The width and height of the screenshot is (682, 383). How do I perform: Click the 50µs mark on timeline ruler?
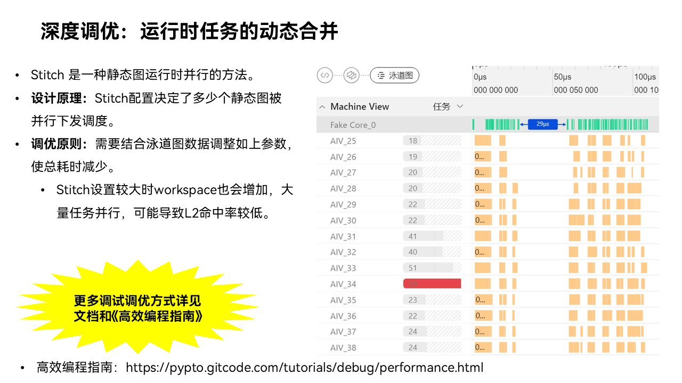563,77
